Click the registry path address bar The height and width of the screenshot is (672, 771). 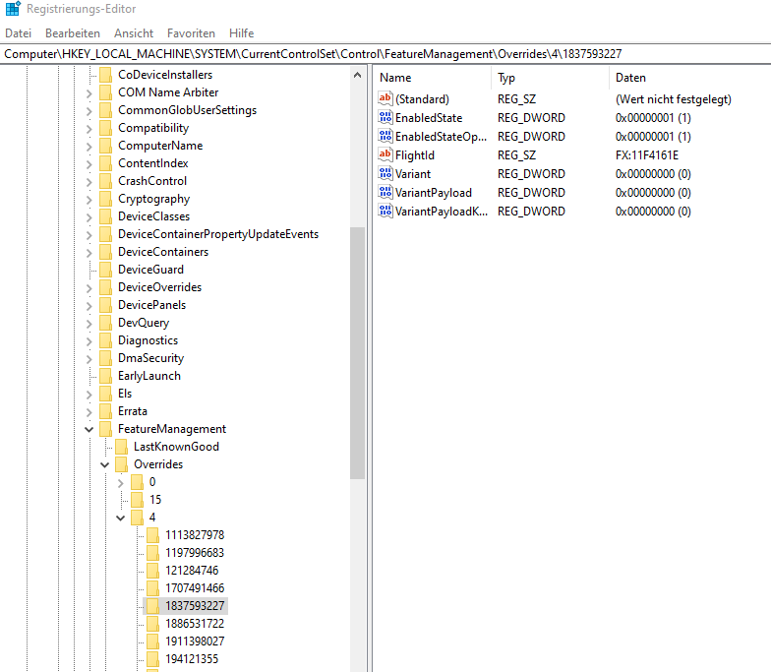pos(385,53)
